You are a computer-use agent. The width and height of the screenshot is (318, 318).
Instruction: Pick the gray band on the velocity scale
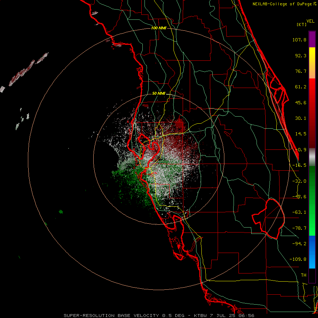[312, 157]
